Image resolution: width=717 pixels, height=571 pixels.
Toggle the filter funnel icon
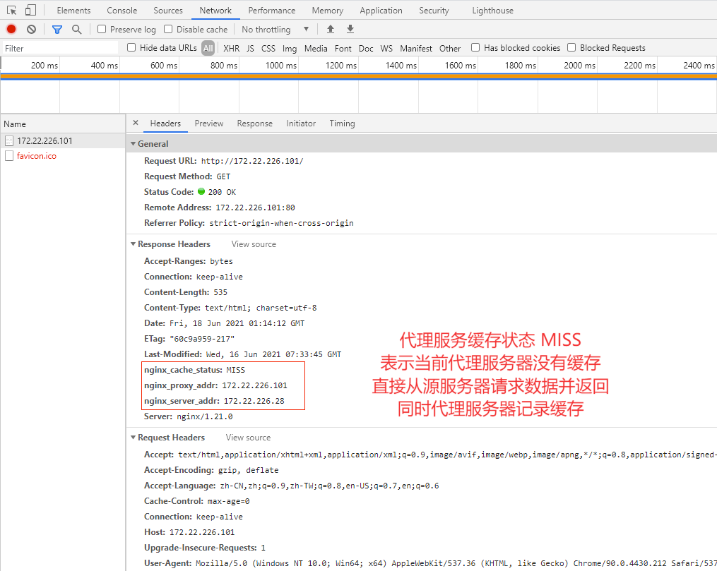pyautogui.click(x=57, y=30)
